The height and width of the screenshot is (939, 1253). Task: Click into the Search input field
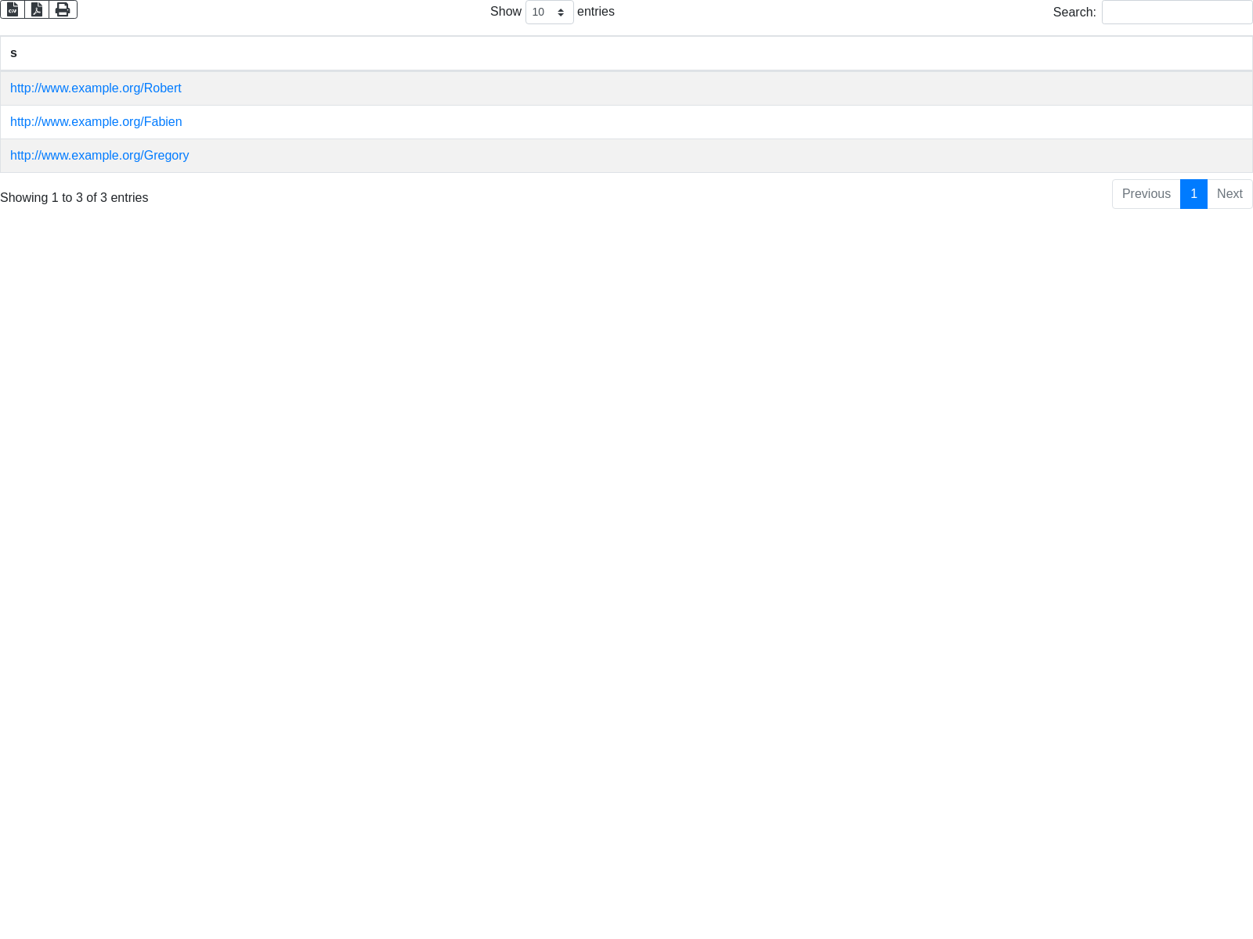click(1176, 13)
